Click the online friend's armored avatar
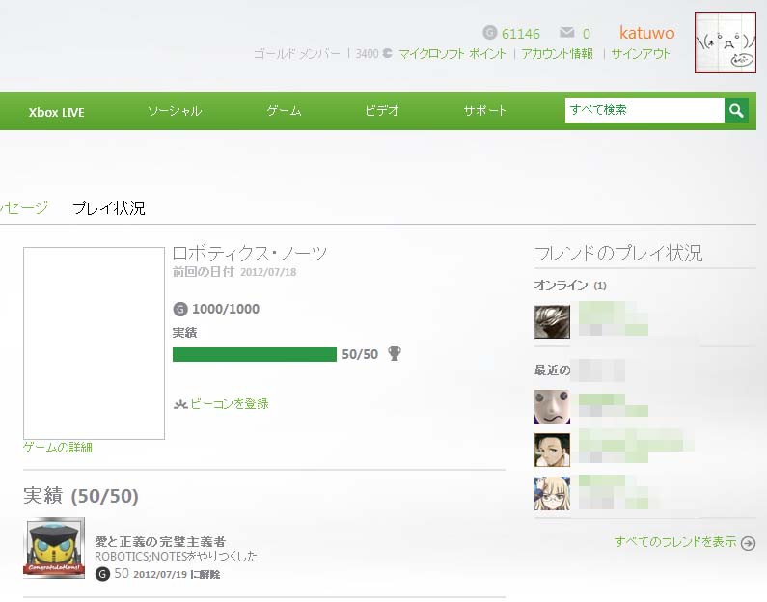 pyautogui.click(x=552, y=321)
